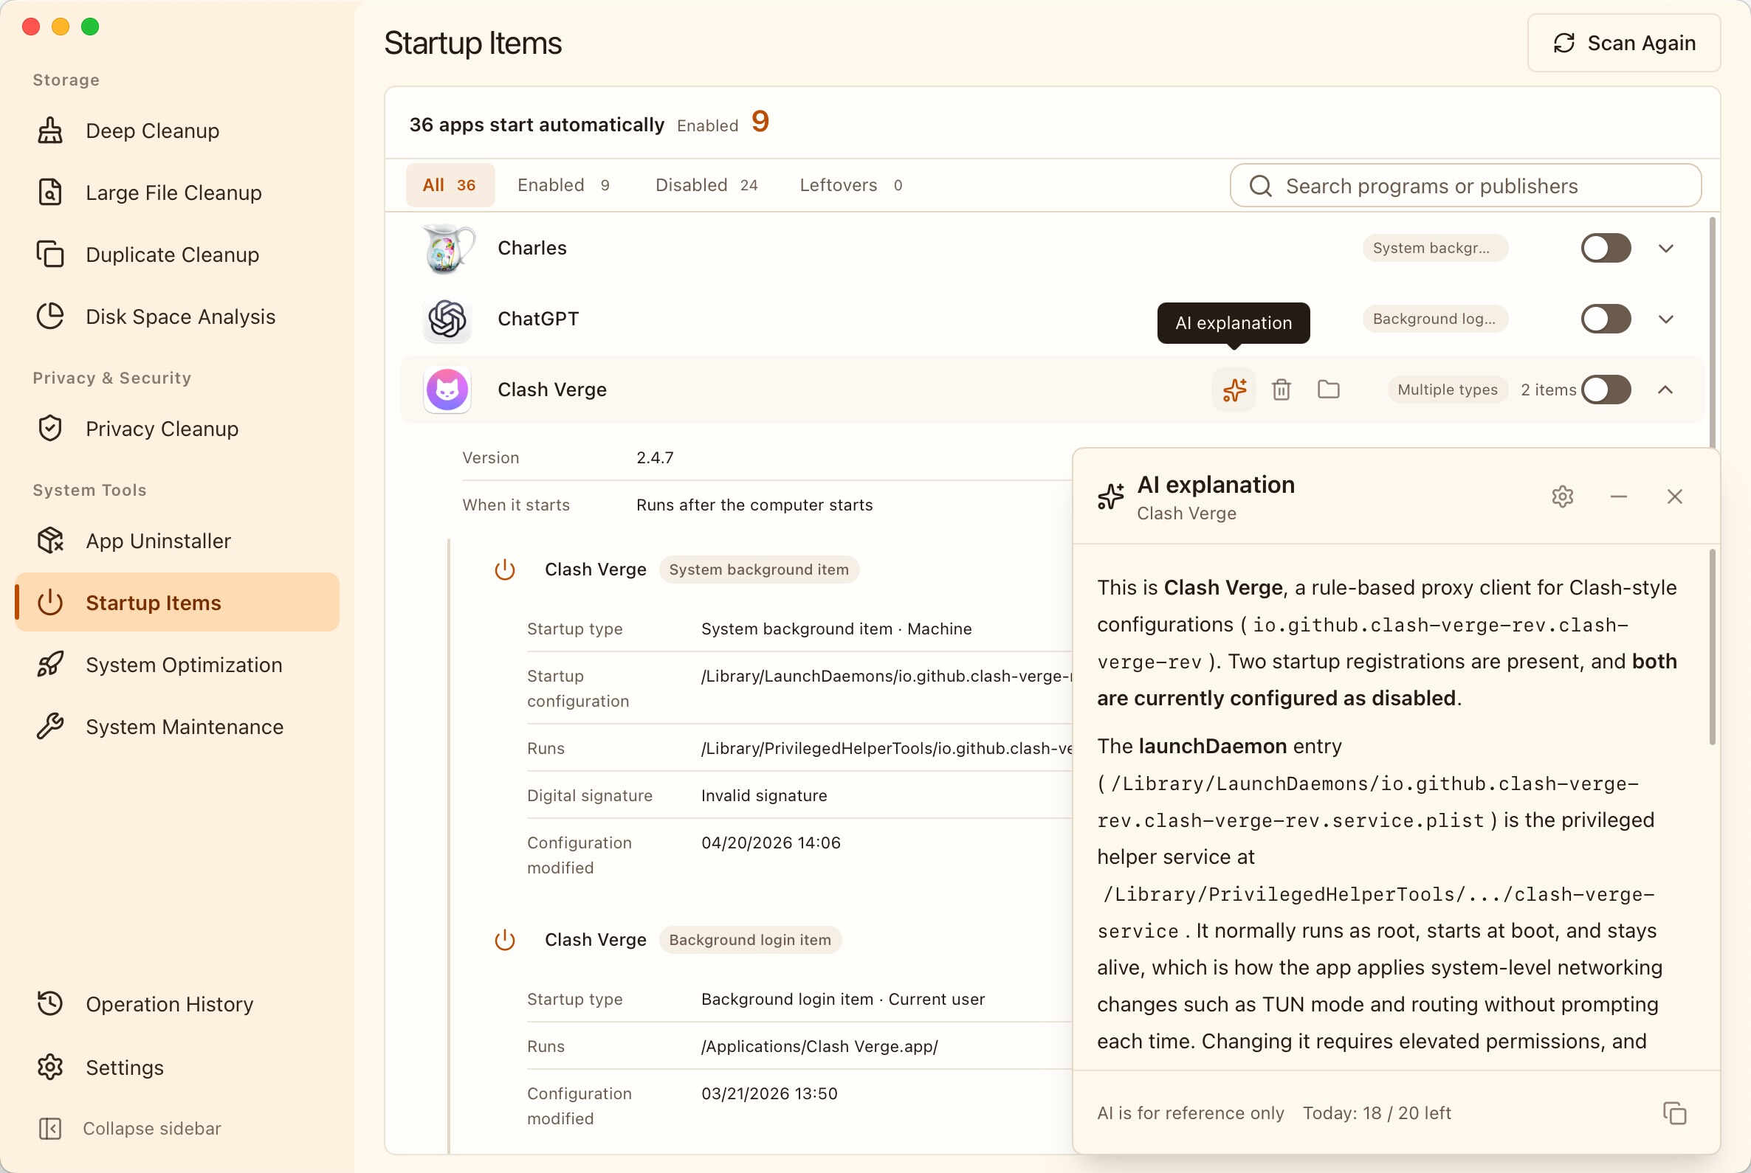Switch to the Disabled 24 tab

point(706,184)
